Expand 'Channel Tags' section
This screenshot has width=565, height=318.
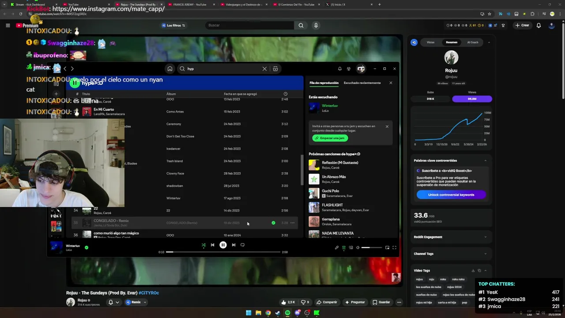point(451,254)
